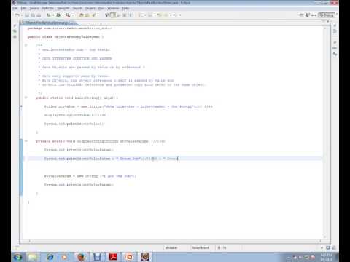Click the green Run icon
The width and height of the screenshot is (350, 262).
click(58, 15)
